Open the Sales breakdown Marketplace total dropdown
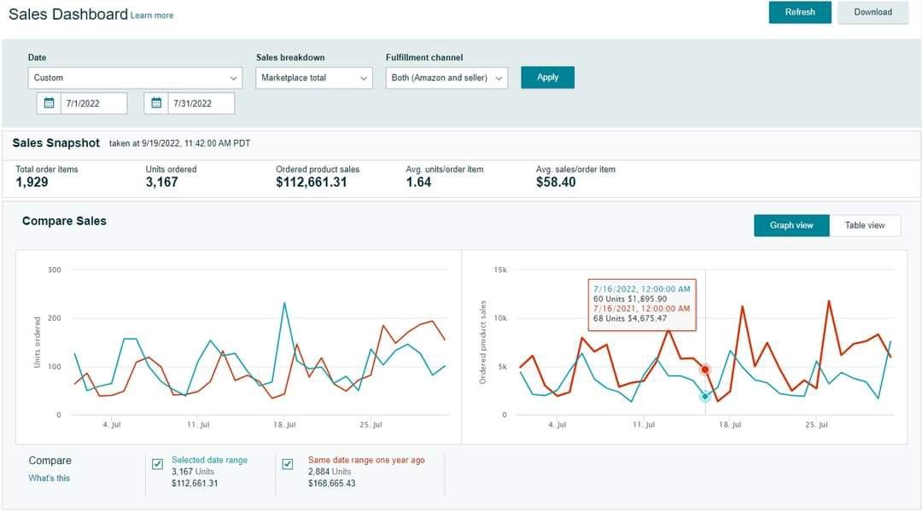922x511 pixels. pyautogui.click(x=314, y=78)
